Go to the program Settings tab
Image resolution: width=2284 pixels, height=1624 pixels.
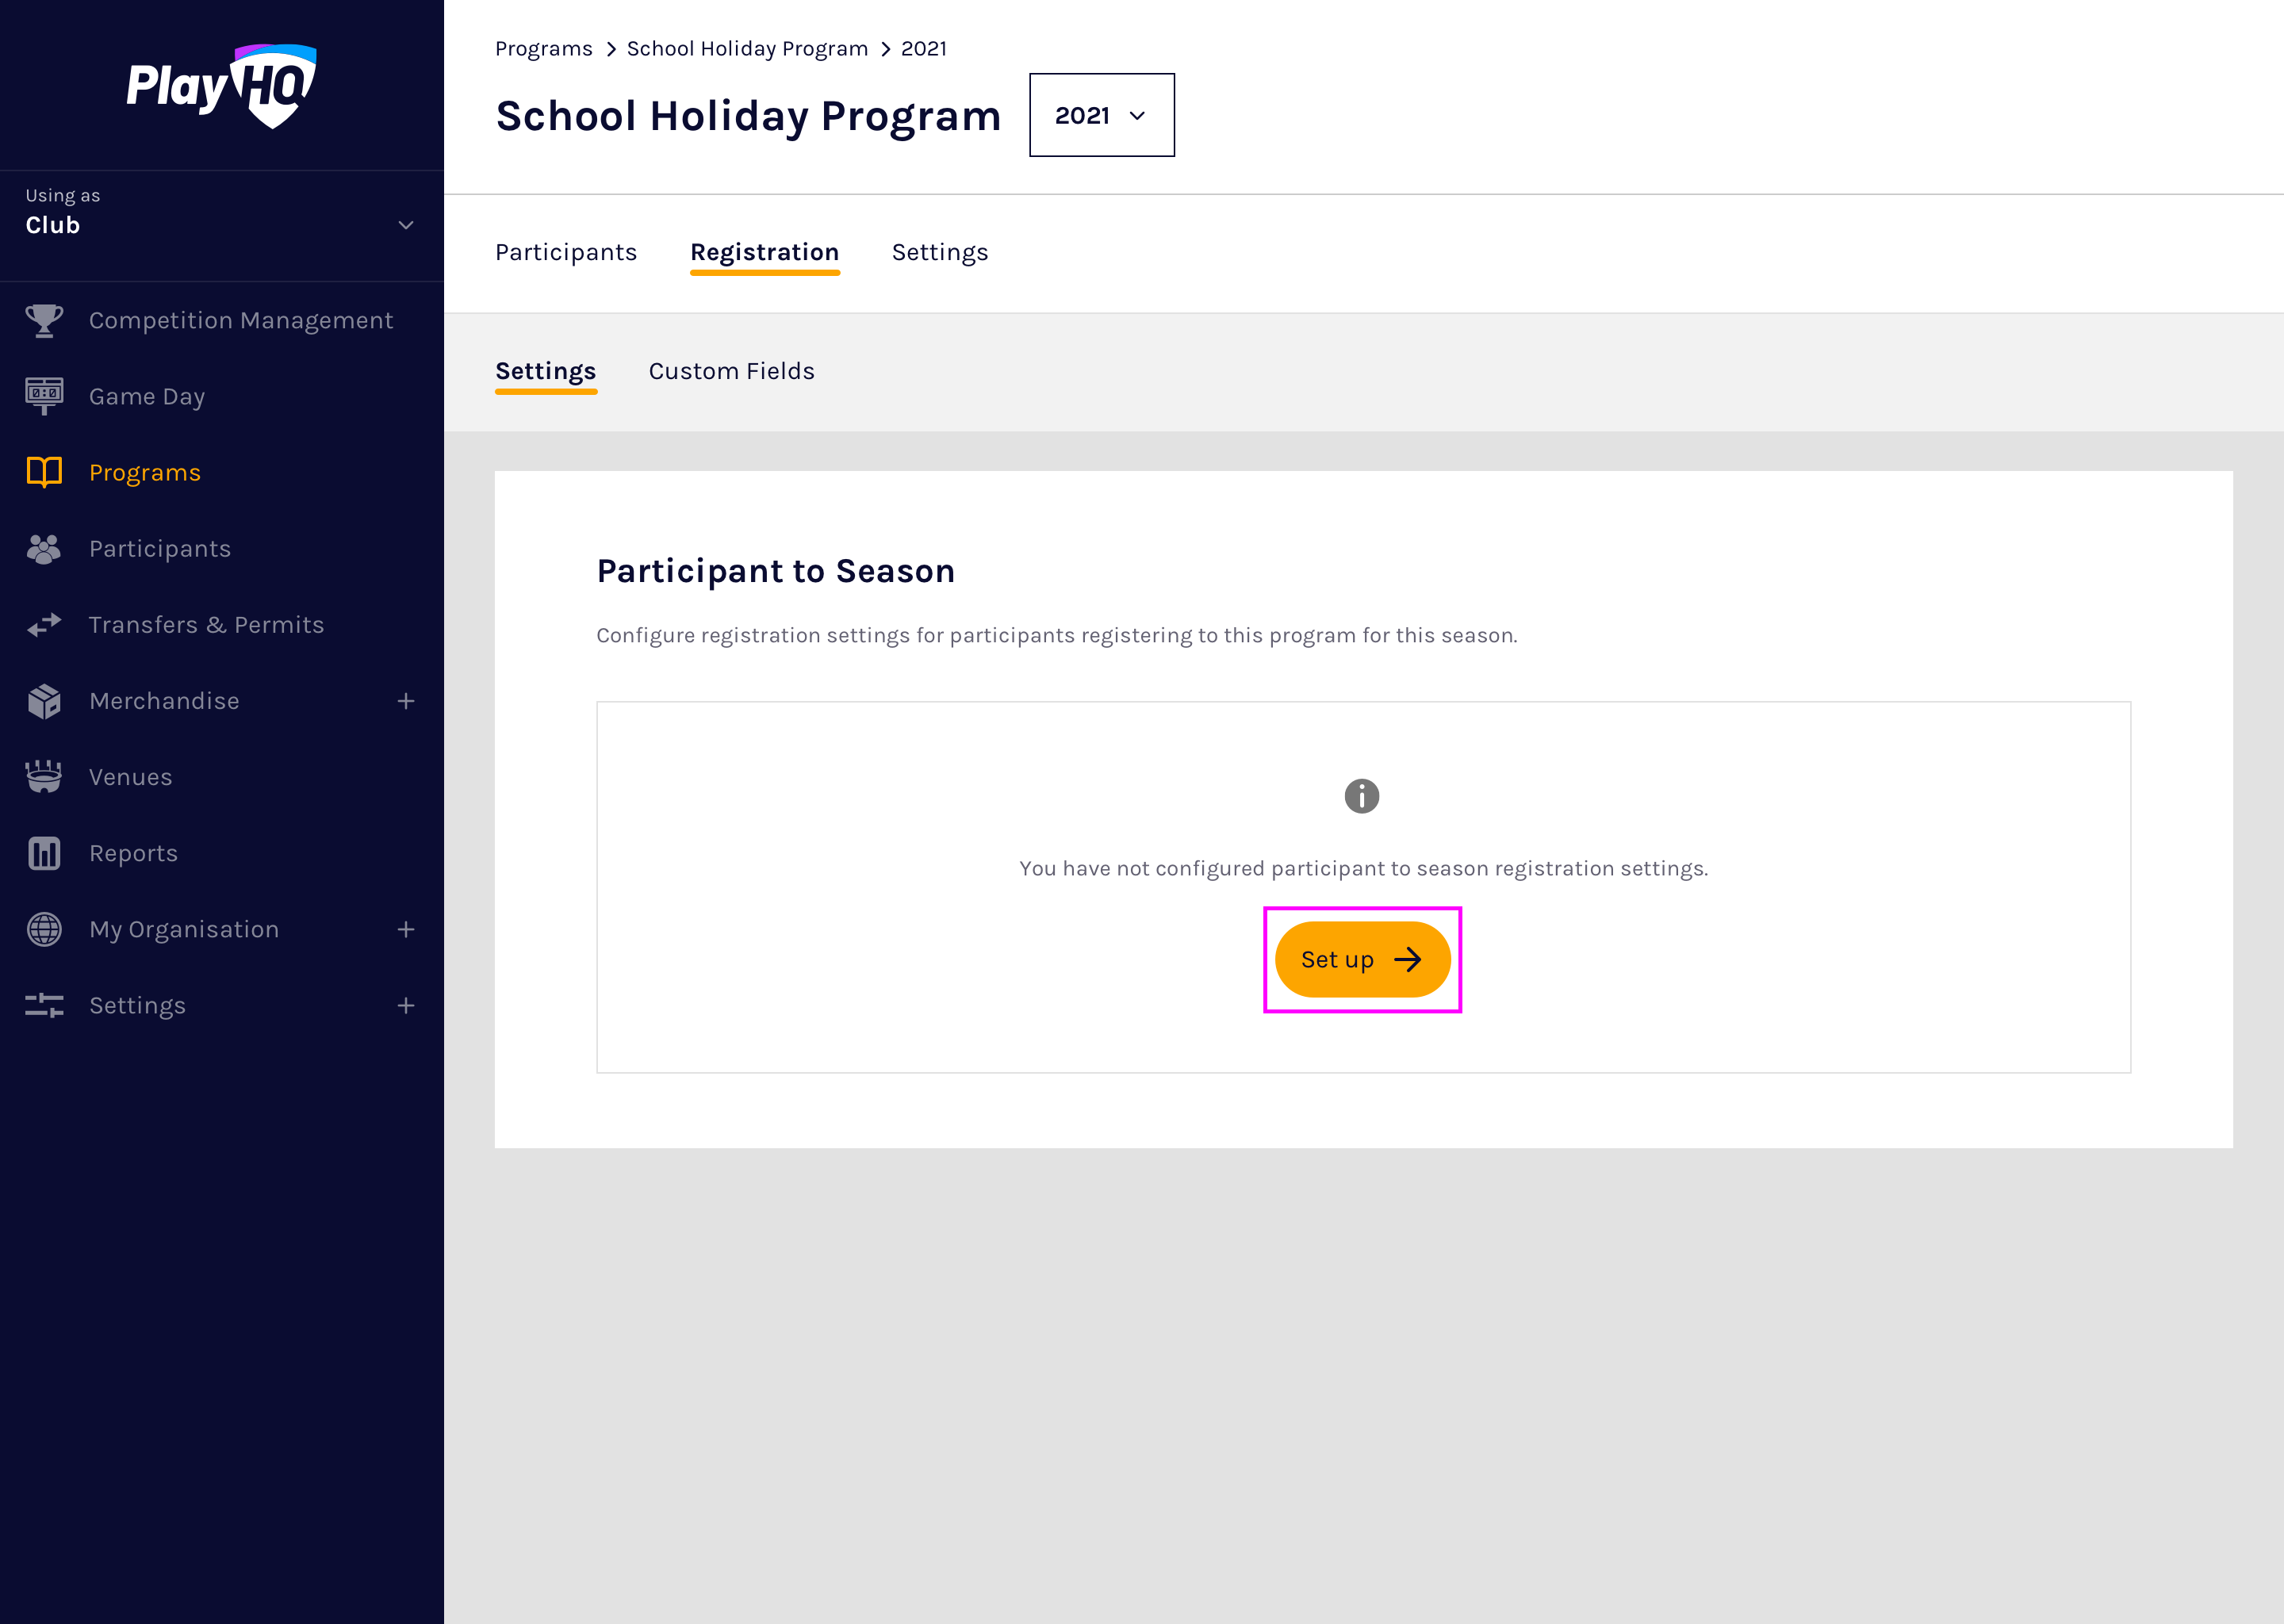coord(939,252)
